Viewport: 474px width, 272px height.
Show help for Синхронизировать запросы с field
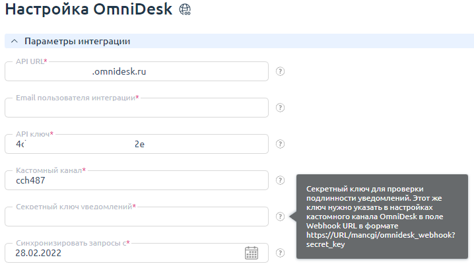[x=280, y=253]
